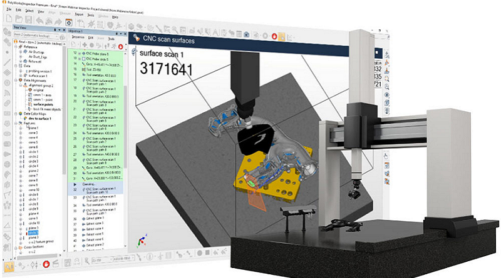Select alignment group 2 in the tree

pyautogui.click(x=41, y=86)
